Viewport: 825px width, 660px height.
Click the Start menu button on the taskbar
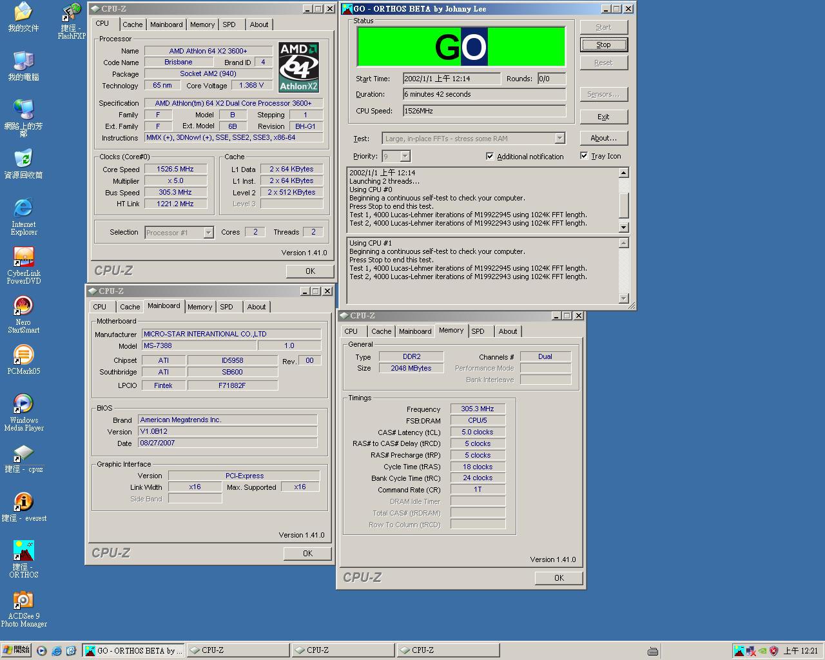click(x=16, y=650)
